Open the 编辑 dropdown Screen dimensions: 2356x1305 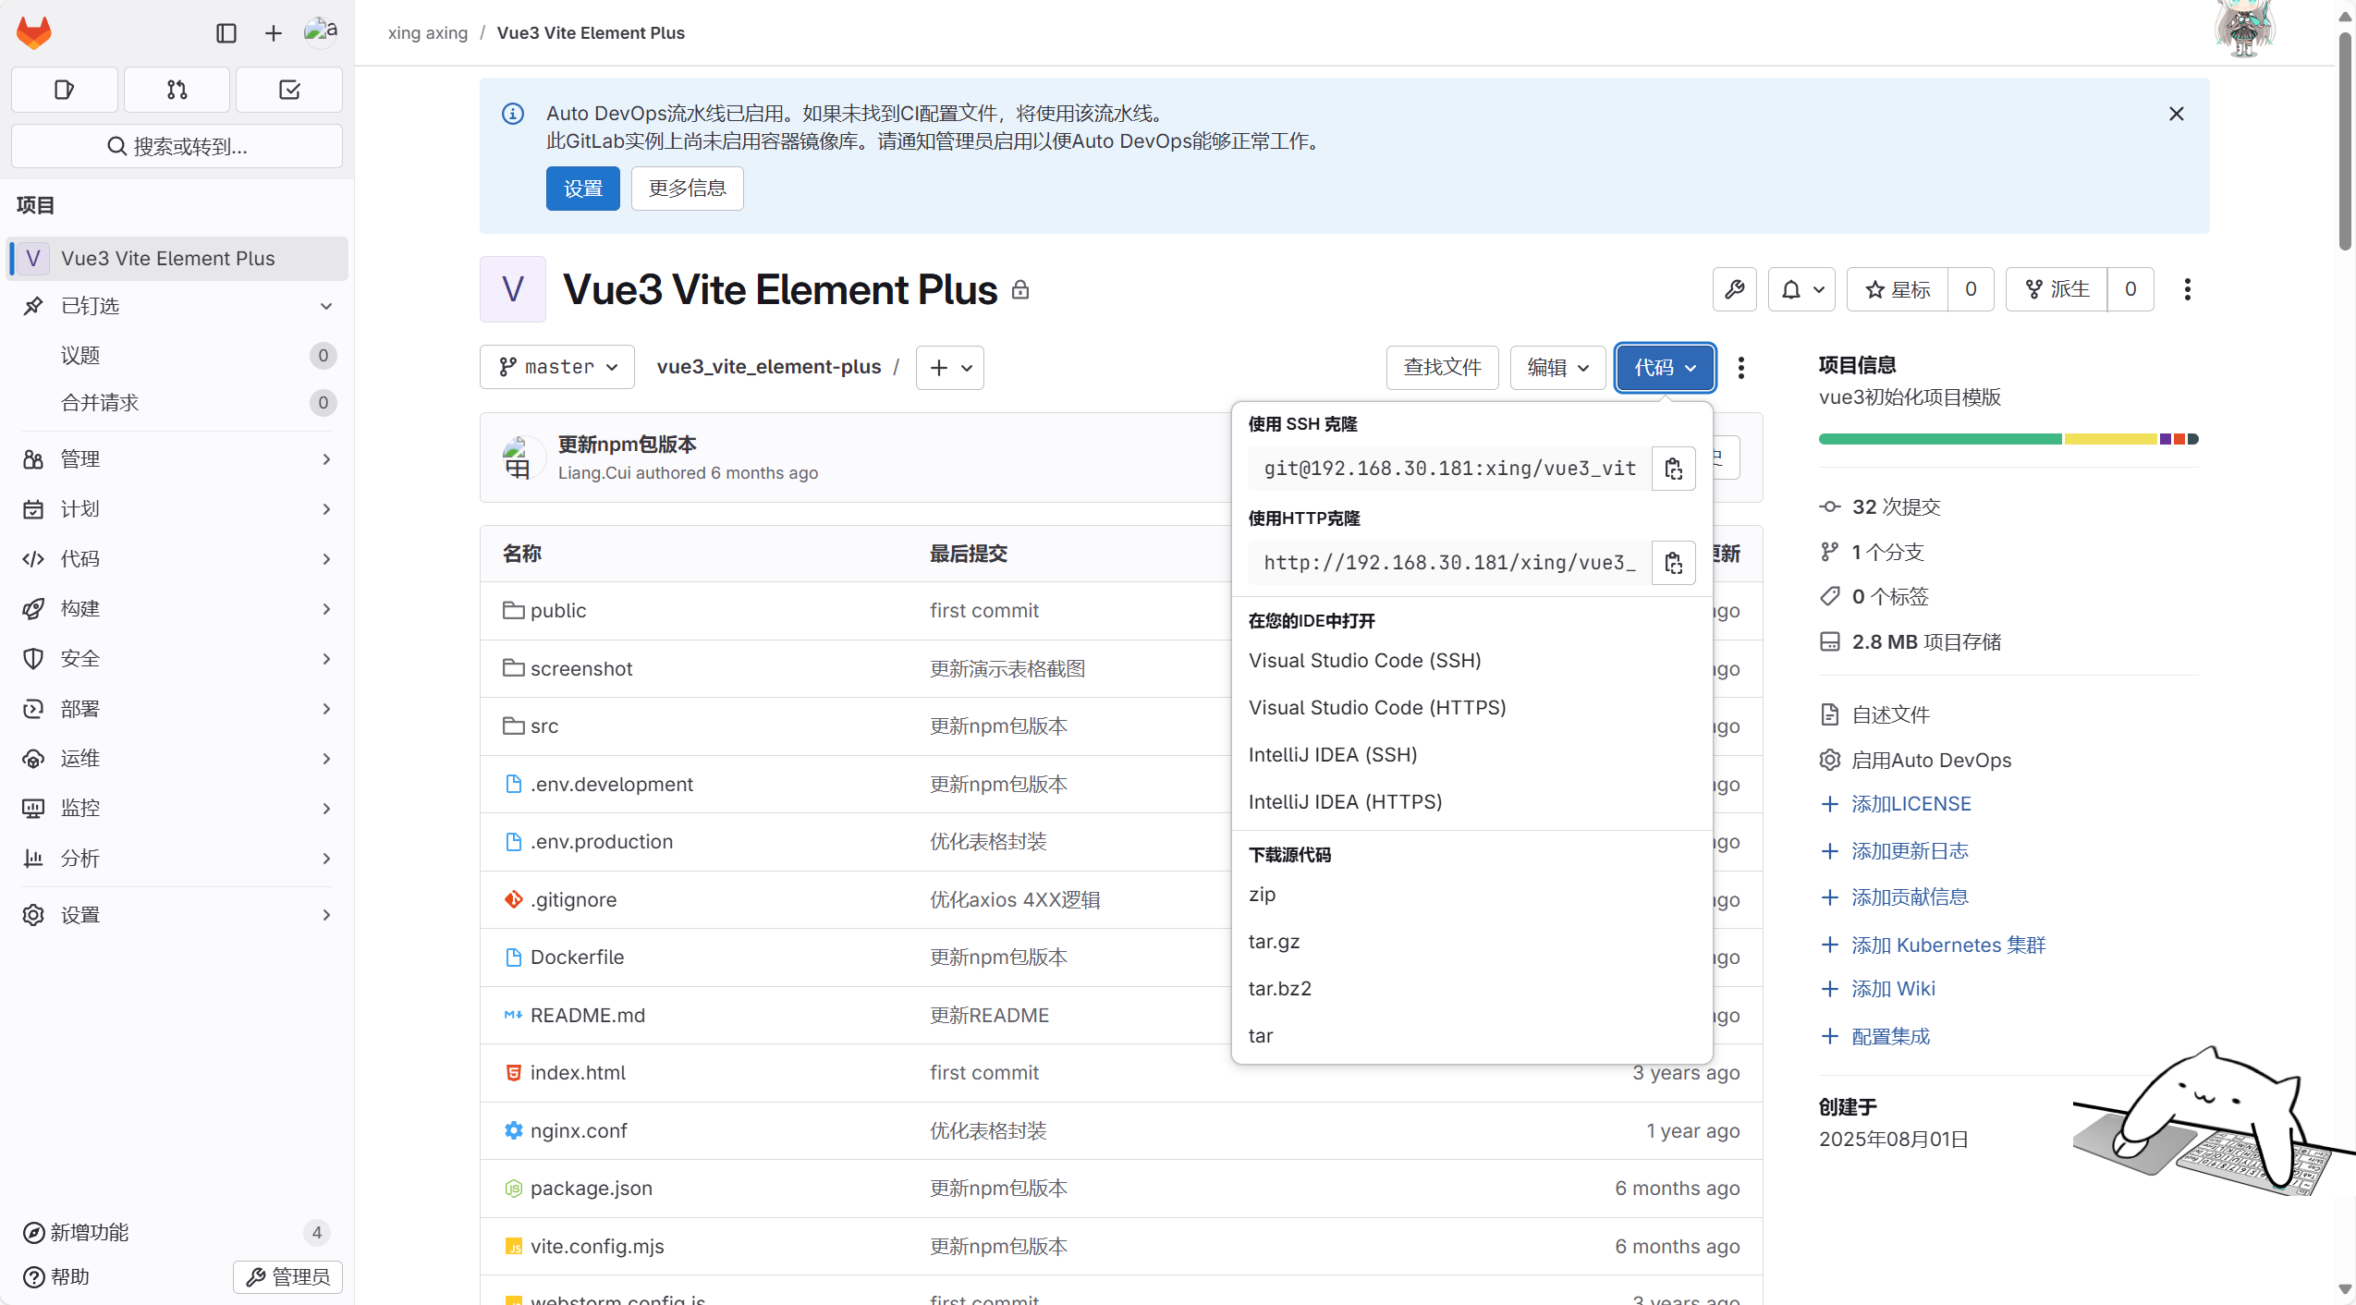(x=1557, y=368)
